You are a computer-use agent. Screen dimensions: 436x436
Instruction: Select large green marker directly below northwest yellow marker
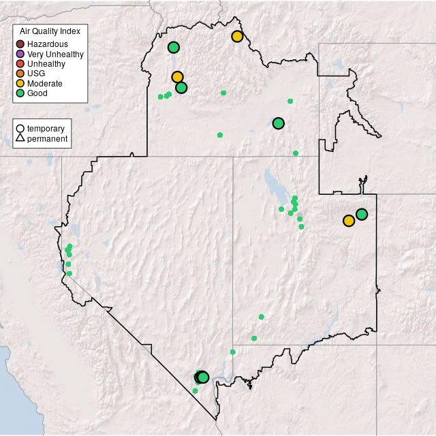coord(181,87)
